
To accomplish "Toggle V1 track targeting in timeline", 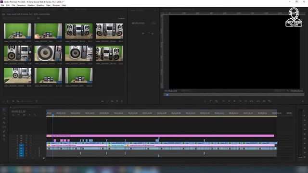I will pos(21,145).
